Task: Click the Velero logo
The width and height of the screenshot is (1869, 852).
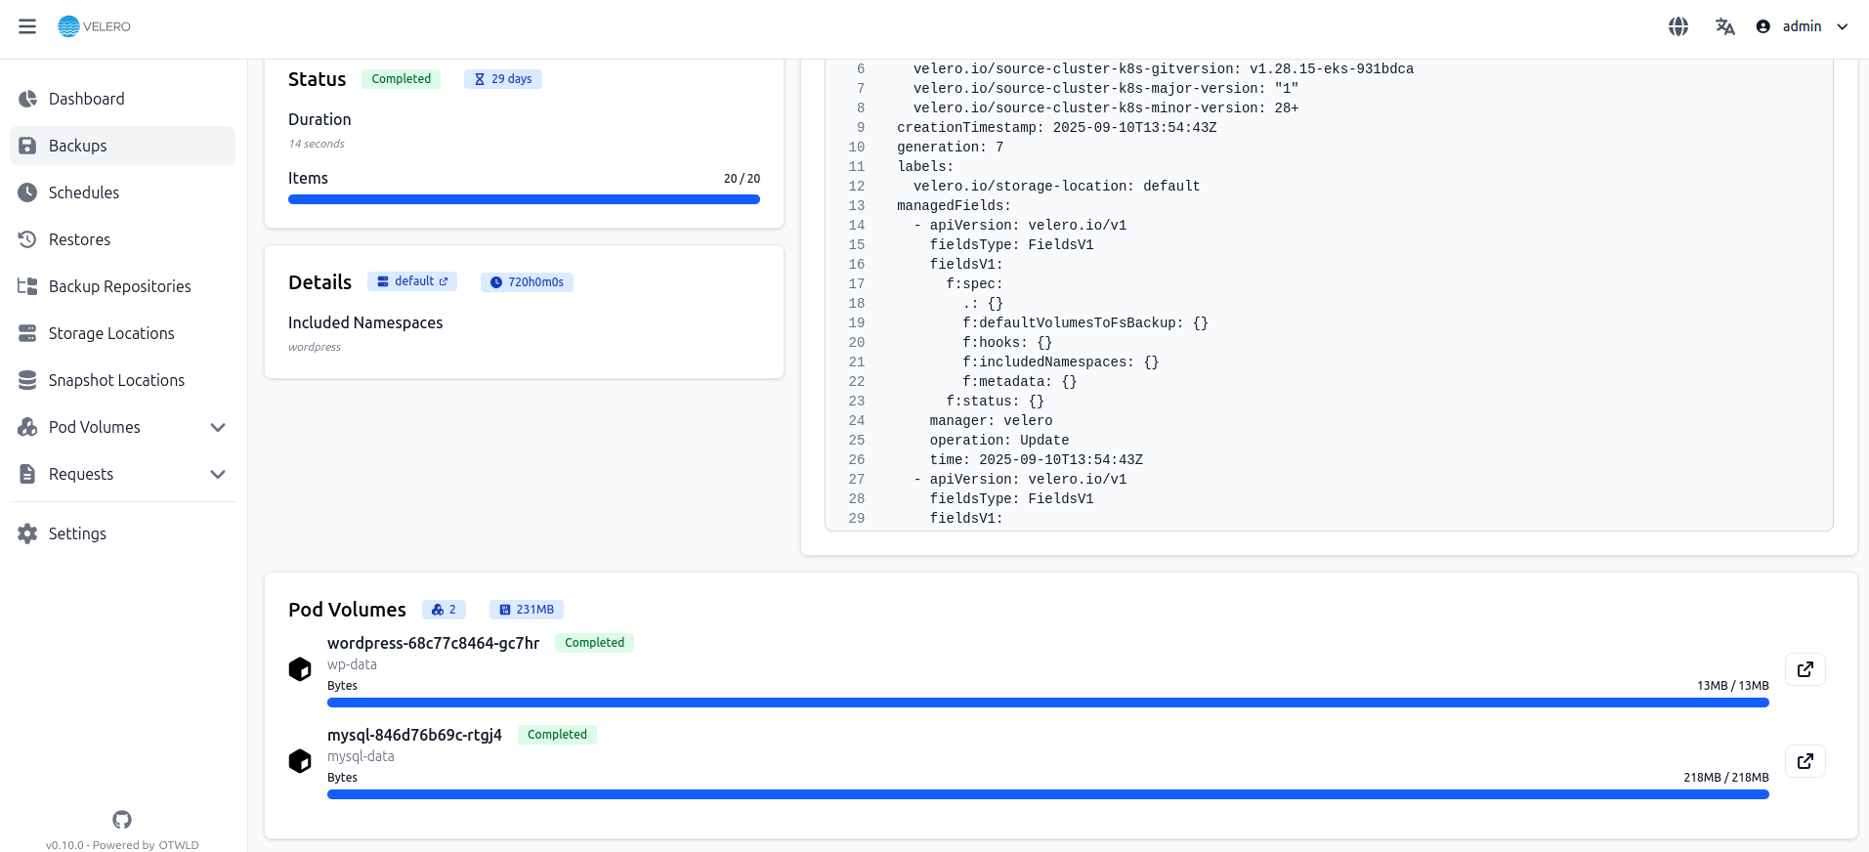Action: [x=95, y=26]
